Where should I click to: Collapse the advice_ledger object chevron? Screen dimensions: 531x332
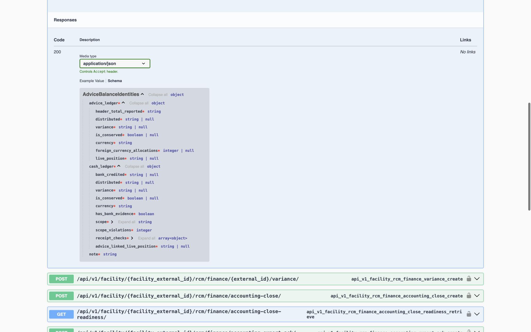click(x=123, y=103)
